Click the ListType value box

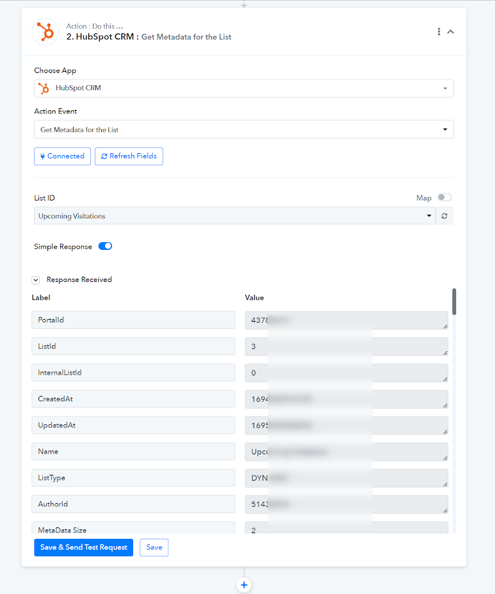[346, 479]
